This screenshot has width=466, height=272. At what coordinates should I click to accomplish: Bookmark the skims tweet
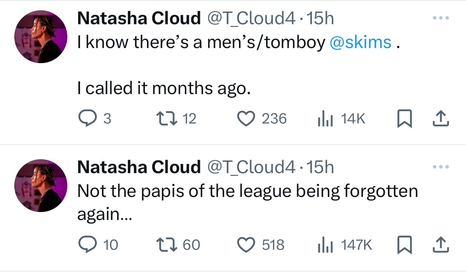pos(404,118)
